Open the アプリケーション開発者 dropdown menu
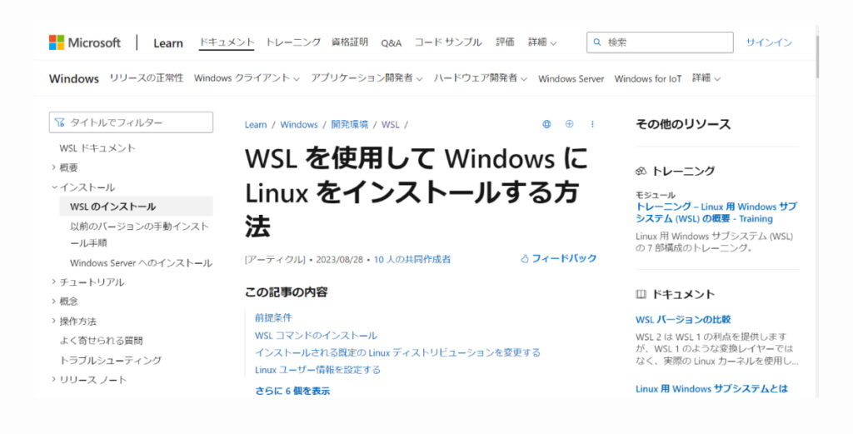This screenshot has width=853, height=434. (x=367, y=78)
